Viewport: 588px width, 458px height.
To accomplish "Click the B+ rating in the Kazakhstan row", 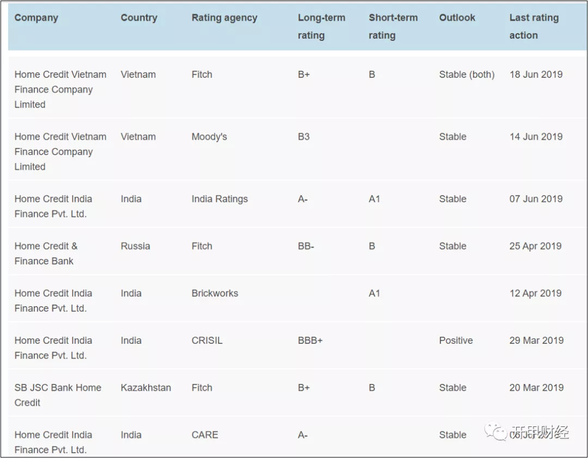I will (304, 387).
